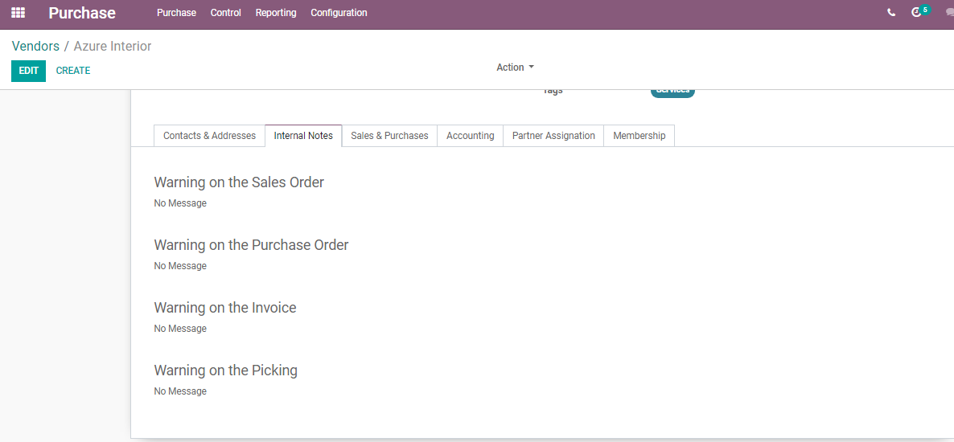Open the Partner Assignation tab

click(553, 136)
